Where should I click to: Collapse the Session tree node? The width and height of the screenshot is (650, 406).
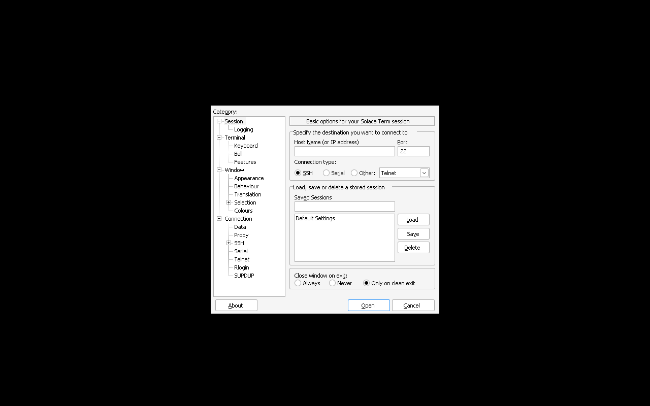[x=219, y=121]
